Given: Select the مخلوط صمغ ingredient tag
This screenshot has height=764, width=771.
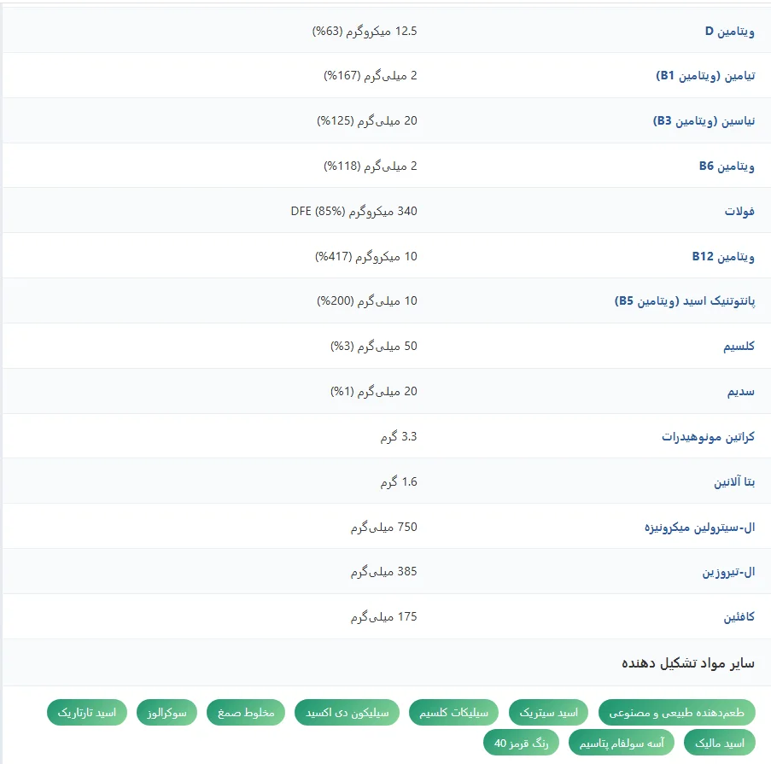Looking at the screenshot, I should click(245, 712).
